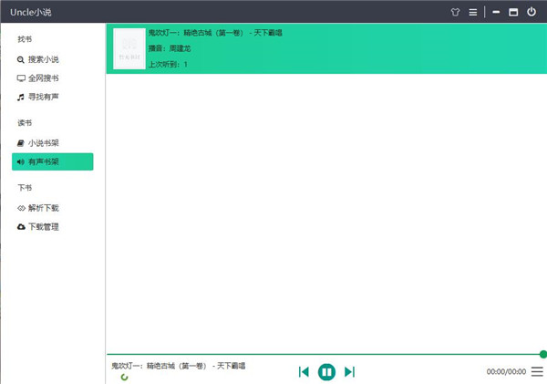The width and height of the screenshot is (547, 384).
Task: Select 有声书架 audio bookshelf
Action: pos(52,161)
